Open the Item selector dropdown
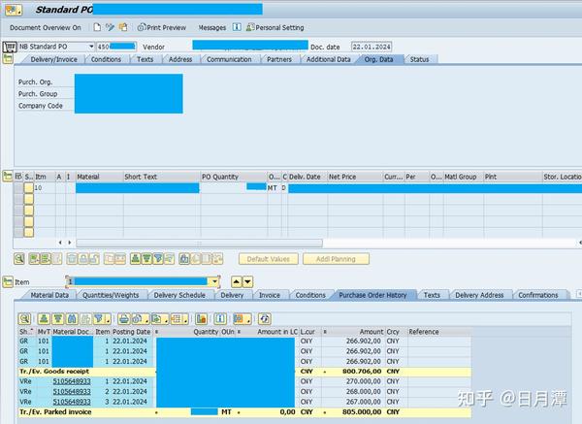Viewport: 582px width, 424px height. click(214, 281)
